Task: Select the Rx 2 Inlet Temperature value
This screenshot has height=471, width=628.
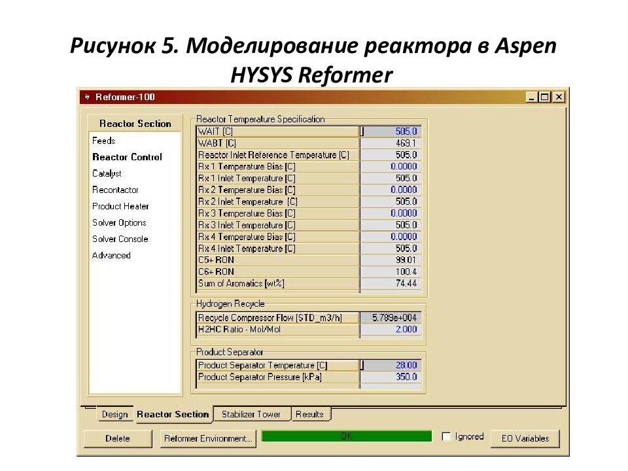Action: pos(391,201)
